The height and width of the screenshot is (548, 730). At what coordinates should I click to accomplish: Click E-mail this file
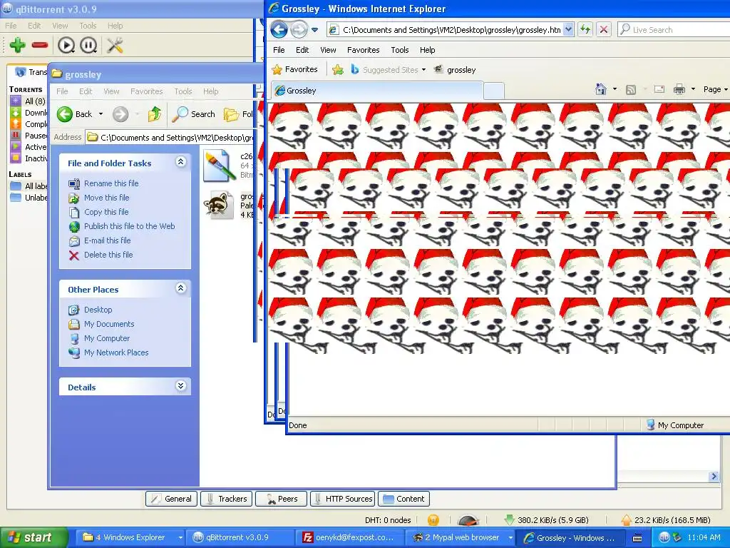coord(107,240)
